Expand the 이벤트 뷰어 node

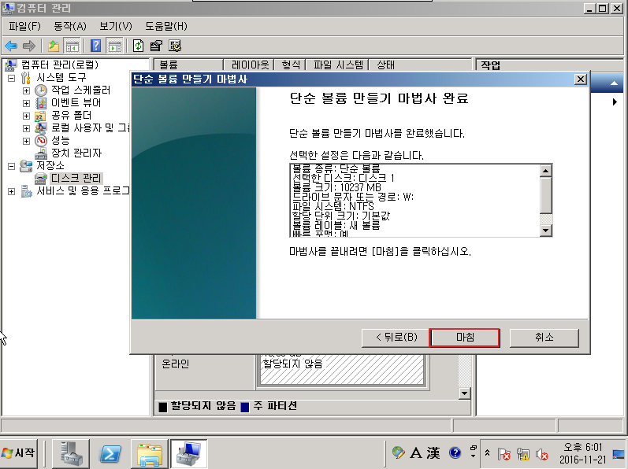pos(26,103)
